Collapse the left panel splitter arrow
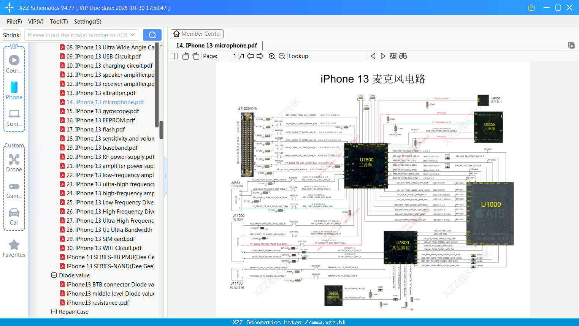The image size is (579, 326). [165, 176]
